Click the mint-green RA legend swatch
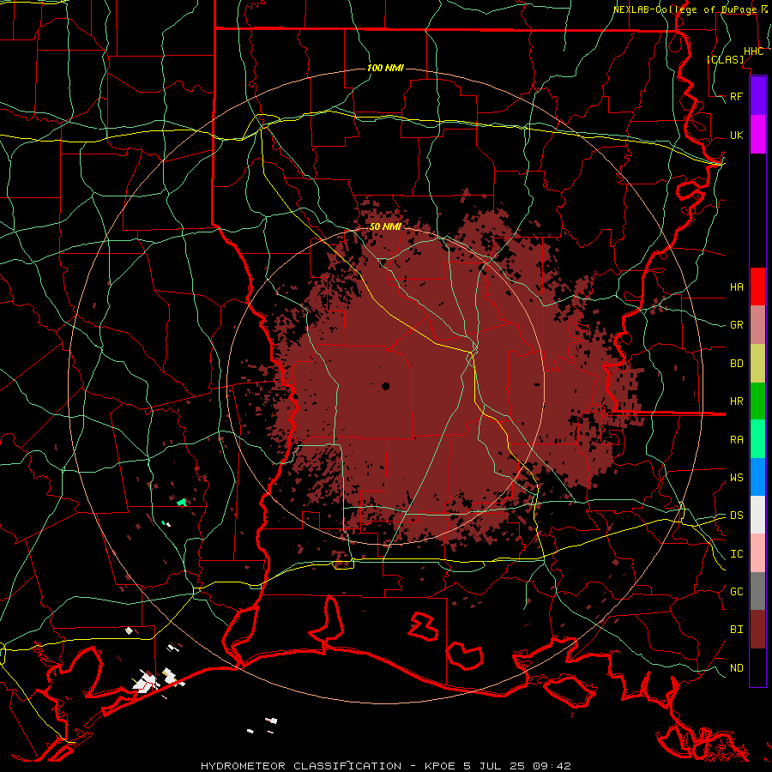 coord(757,439)
